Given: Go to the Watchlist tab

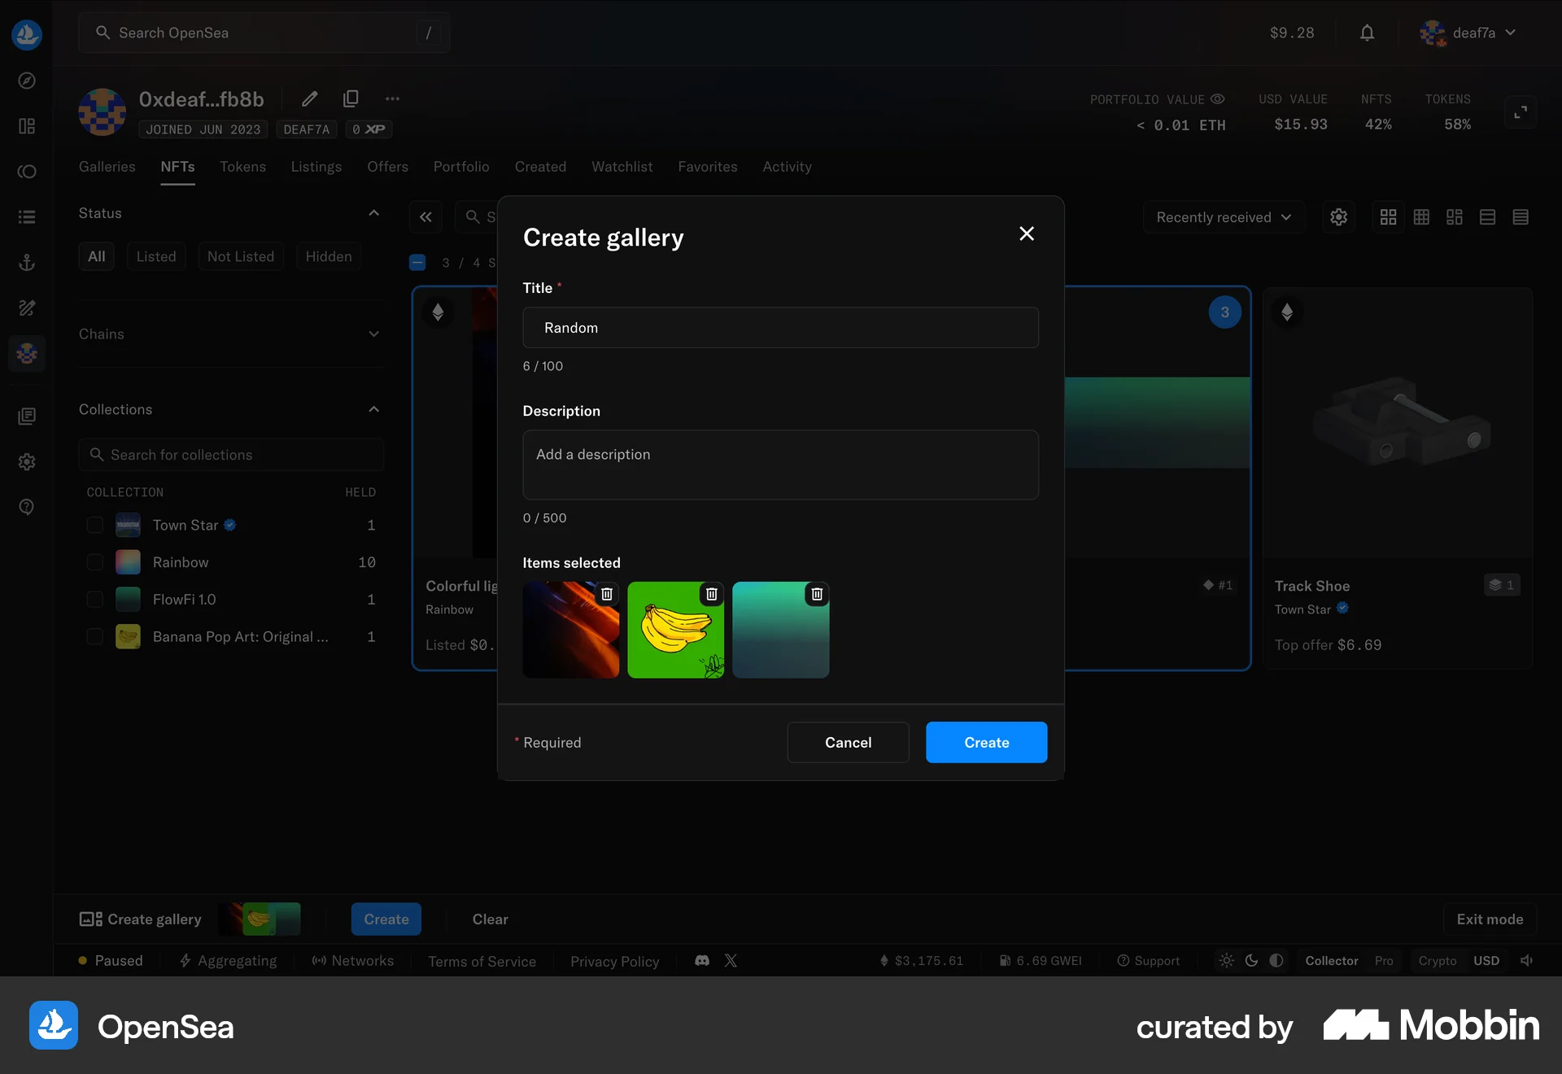Looking at the screenshot, I should (622, 167).
